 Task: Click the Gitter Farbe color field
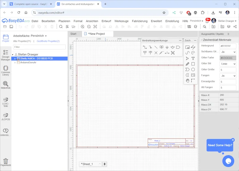click(x=228, y=58)
